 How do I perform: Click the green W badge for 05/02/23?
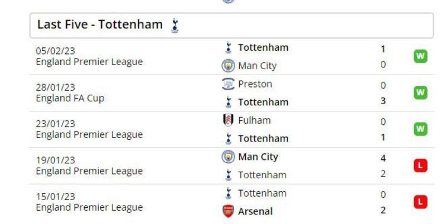420,56
